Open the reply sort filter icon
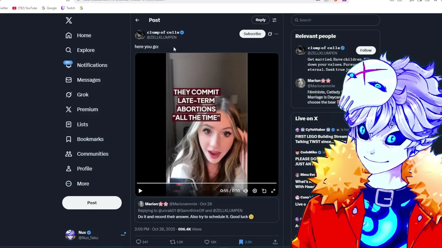Screen dimensions: 442x248 pos(275,20)
